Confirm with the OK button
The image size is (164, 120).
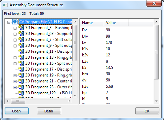point(147,111)
